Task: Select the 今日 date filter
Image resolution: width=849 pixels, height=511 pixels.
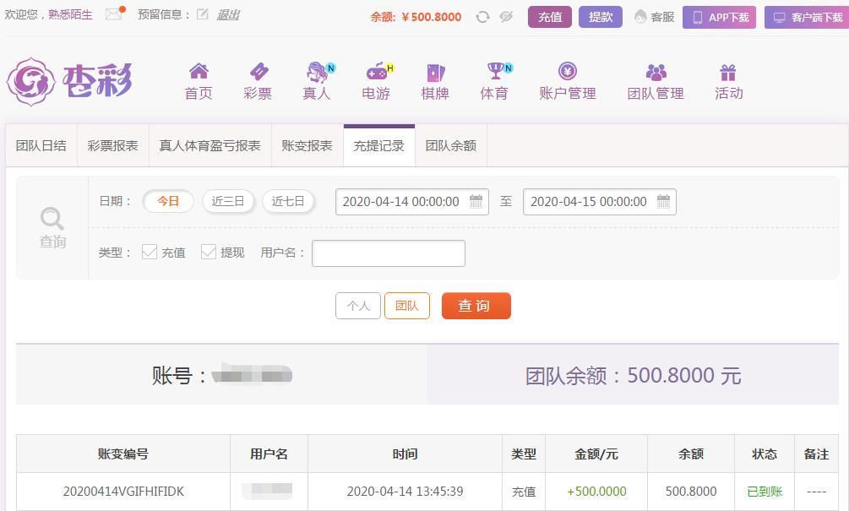Action: [x=168, y=201]
